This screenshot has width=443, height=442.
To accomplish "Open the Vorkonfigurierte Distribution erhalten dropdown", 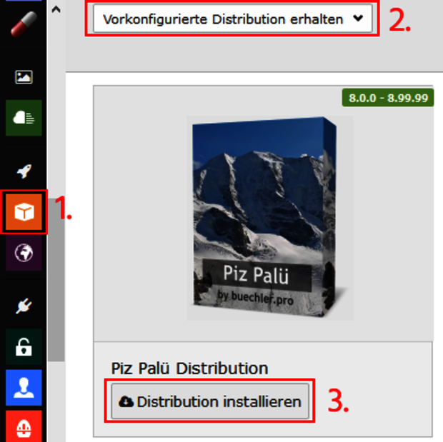I will 232,19.
